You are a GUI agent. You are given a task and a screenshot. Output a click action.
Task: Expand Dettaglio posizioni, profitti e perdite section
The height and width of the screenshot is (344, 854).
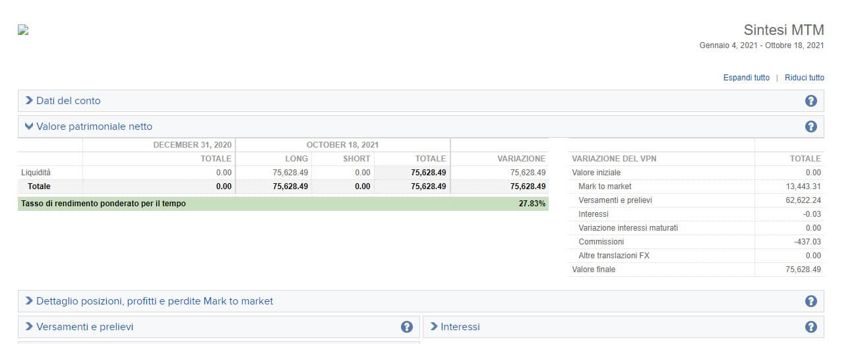(154, 301)
